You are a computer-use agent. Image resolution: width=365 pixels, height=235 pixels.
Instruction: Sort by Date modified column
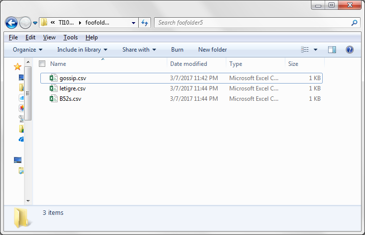(x=188, y=64)
